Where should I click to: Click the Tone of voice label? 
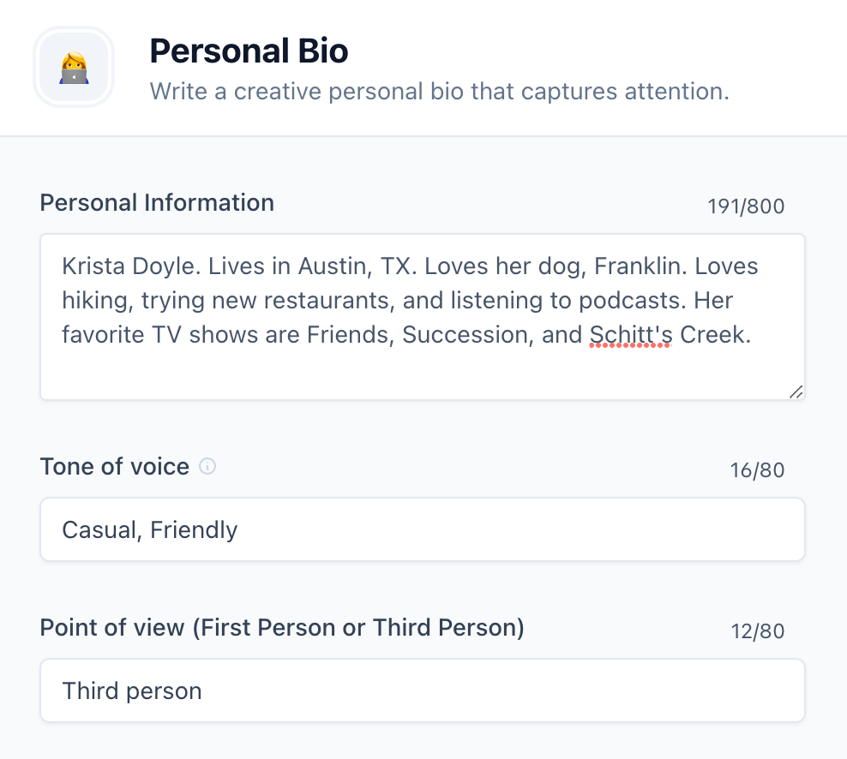[114, 466]
